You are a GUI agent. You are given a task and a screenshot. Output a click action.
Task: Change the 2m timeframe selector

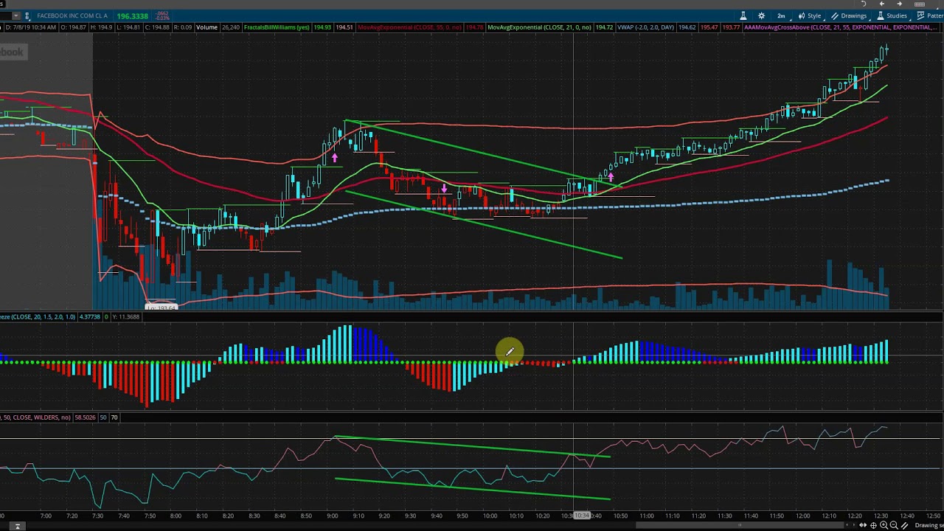pos(781,15)
